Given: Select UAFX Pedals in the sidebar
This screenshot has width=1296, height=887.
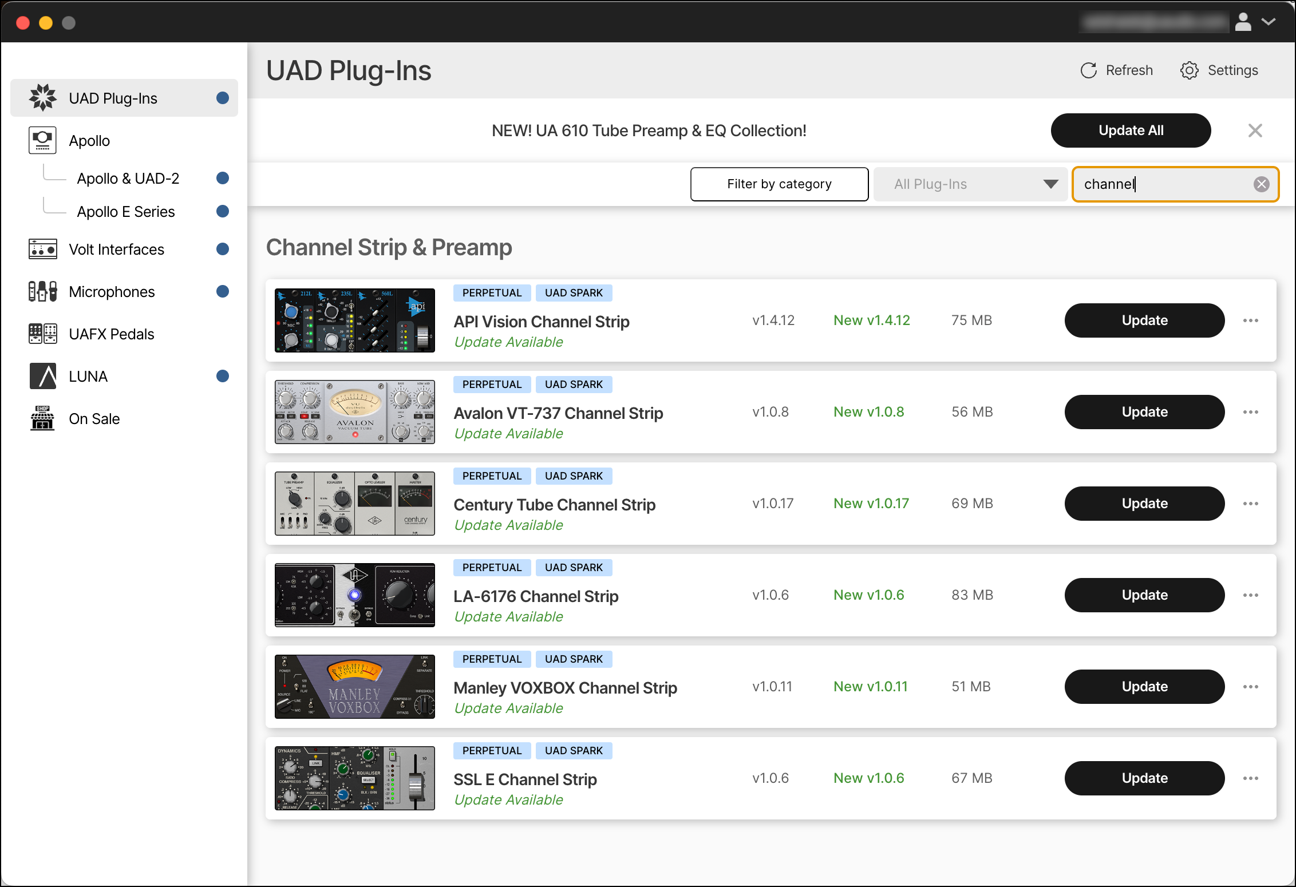Looking at the screenshot, I should pyautogui.click(x=111, y=334).
